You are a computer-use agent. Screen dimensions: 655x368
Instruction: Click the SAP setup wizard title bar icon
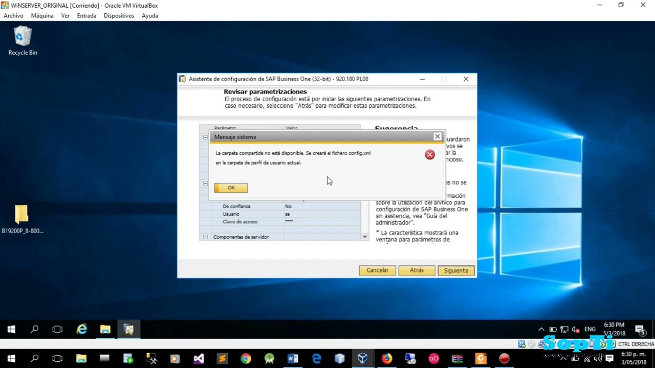click(x=183, y=79)
